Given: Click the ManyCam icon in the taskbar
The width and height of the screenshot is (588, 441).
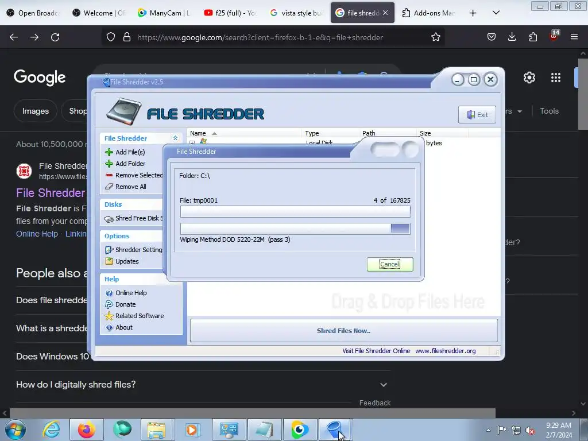Looking at the screenshot, I should (x=300, y=430).
